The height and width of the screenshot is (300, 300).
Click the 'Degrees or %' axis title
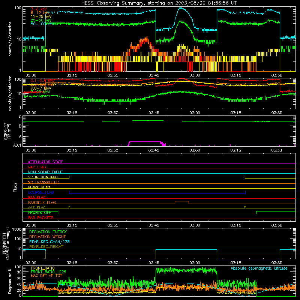tap(10, 281)
